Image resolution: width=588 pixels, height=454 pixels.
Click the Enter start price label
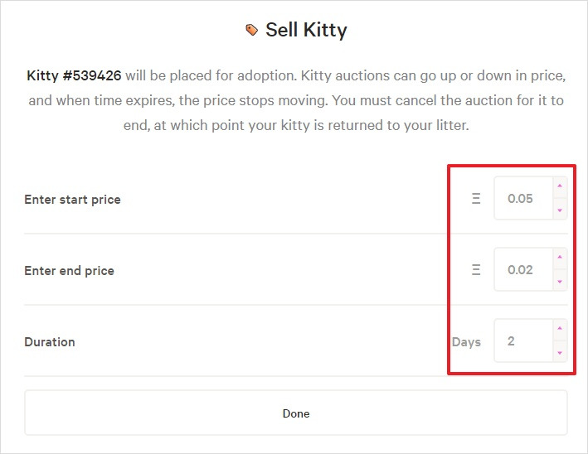tap(72, 200)
